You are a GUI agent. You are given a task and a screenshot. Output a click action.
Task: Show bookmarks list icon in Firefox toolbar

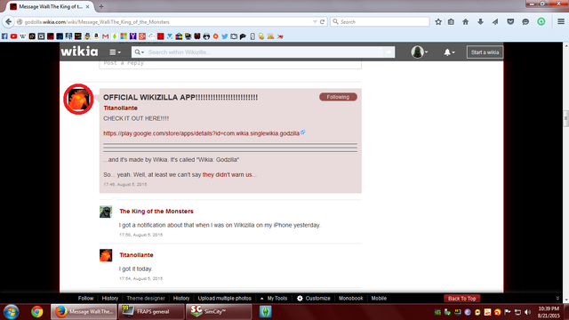[x=451, y=21]
